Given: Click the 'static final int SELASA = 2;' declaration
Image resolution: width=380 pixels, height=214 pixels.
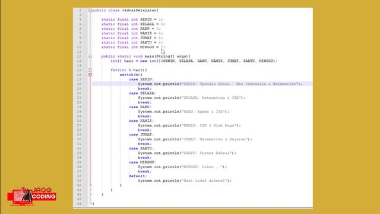Looking at the screenshot, I should pos(133,24).
